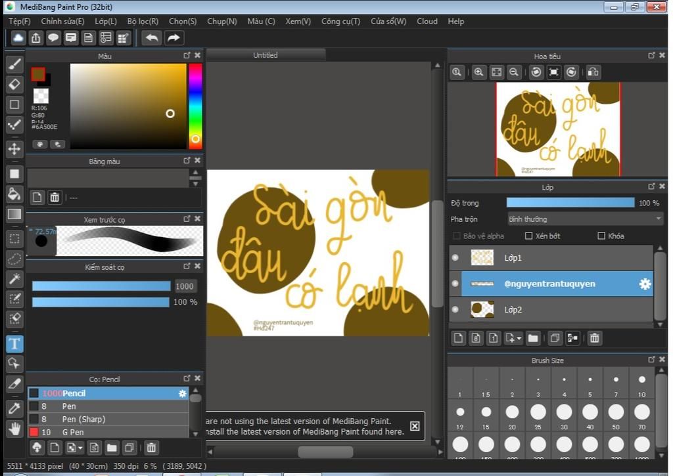Click the Redo arrow in toolbar
The width and height of the screenshot is (673, 476).
pyautogui.click(x=174, y=37)
